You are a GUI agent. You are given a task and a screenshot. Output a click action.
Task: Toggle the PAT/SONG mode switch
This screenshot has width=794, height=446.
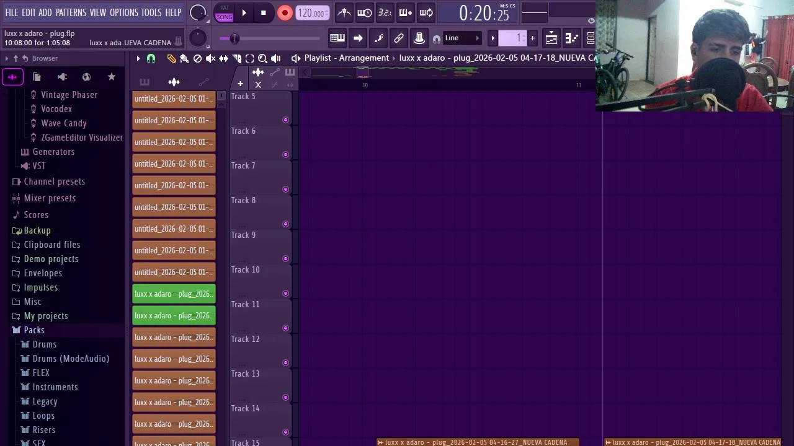click(224, 13)
